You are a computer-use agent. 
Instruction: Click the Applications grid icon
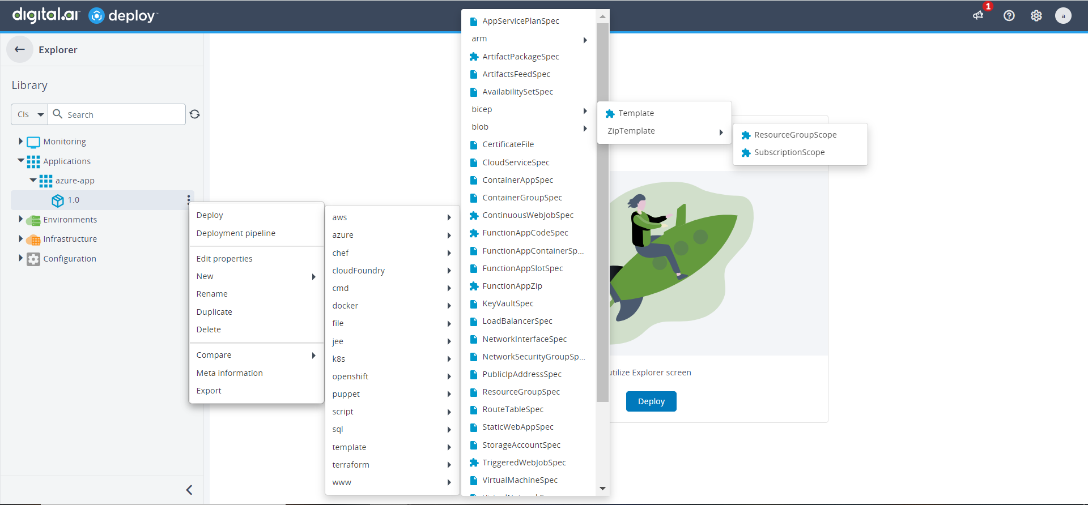pyautogui.click(x=33, y=161)
